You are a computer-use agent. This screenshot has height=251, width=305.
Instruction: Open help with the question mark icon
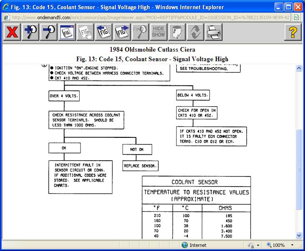293,32
